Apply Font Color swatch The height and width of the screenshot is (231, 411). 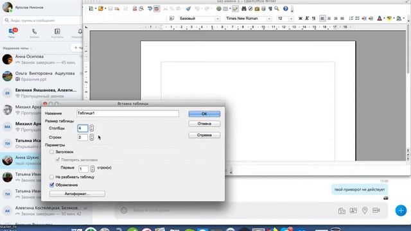point(380,19)
